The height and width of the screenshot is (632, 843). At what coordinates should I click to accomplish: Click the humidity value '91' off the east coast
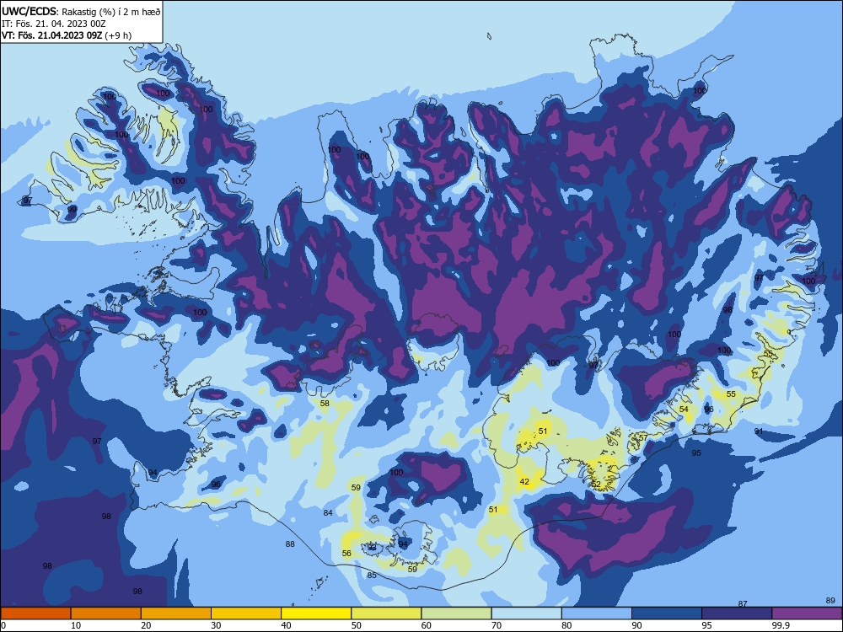(759, 431)
